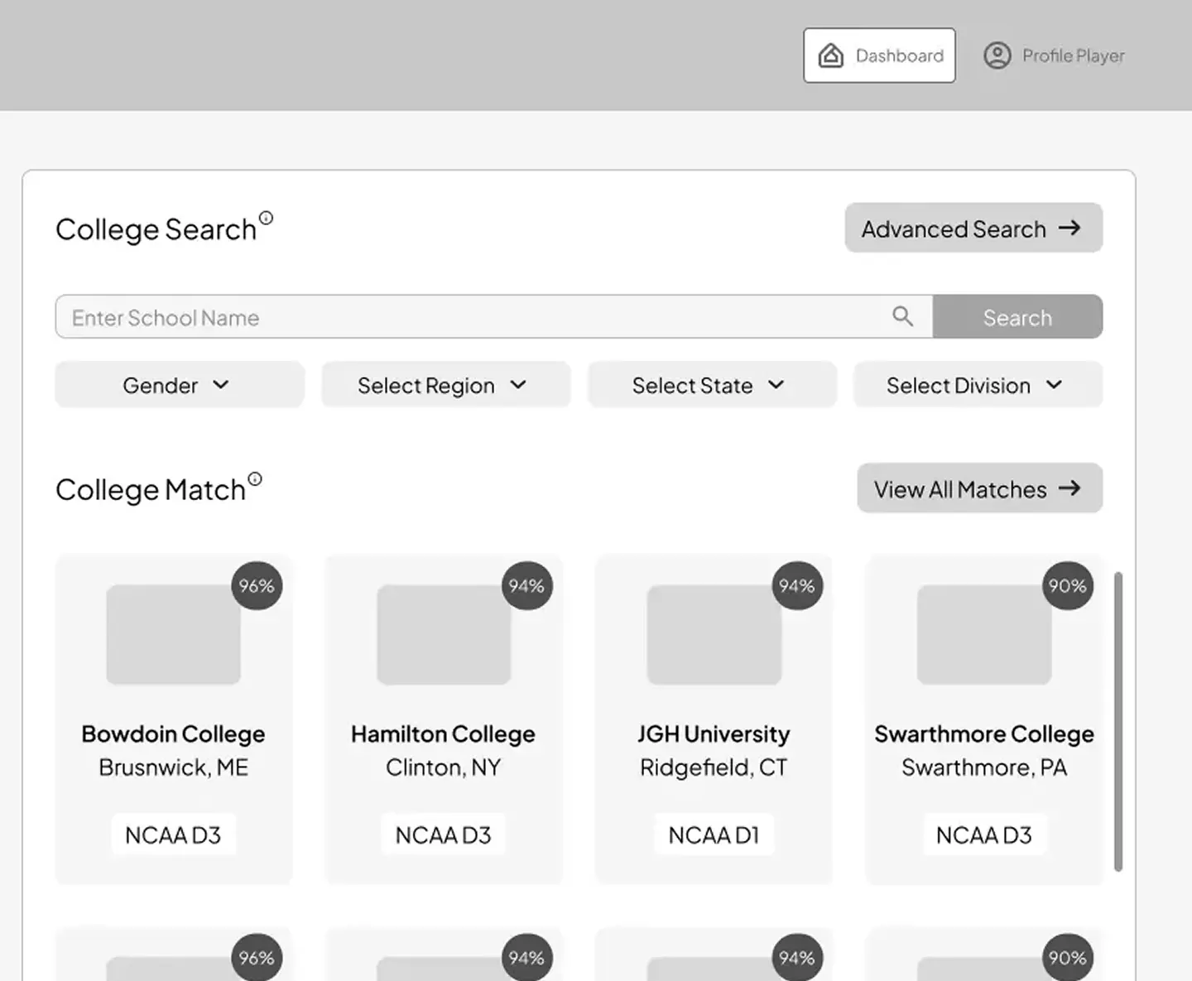Click the matches list vertical scrollbar
The height and width of the screenshot is (981, 1192).
[1118, 721]
